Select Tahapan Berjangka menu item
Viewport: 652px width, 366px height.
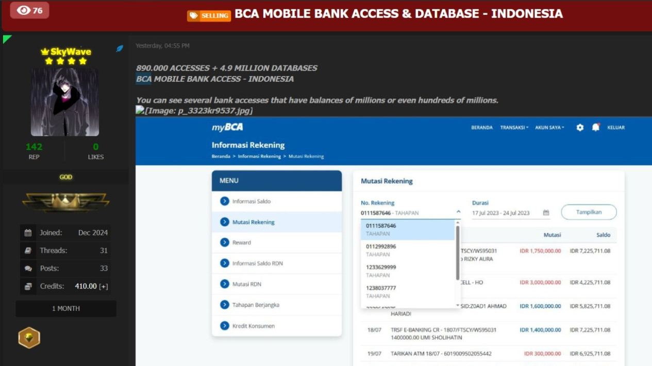(x=277, y=305)
